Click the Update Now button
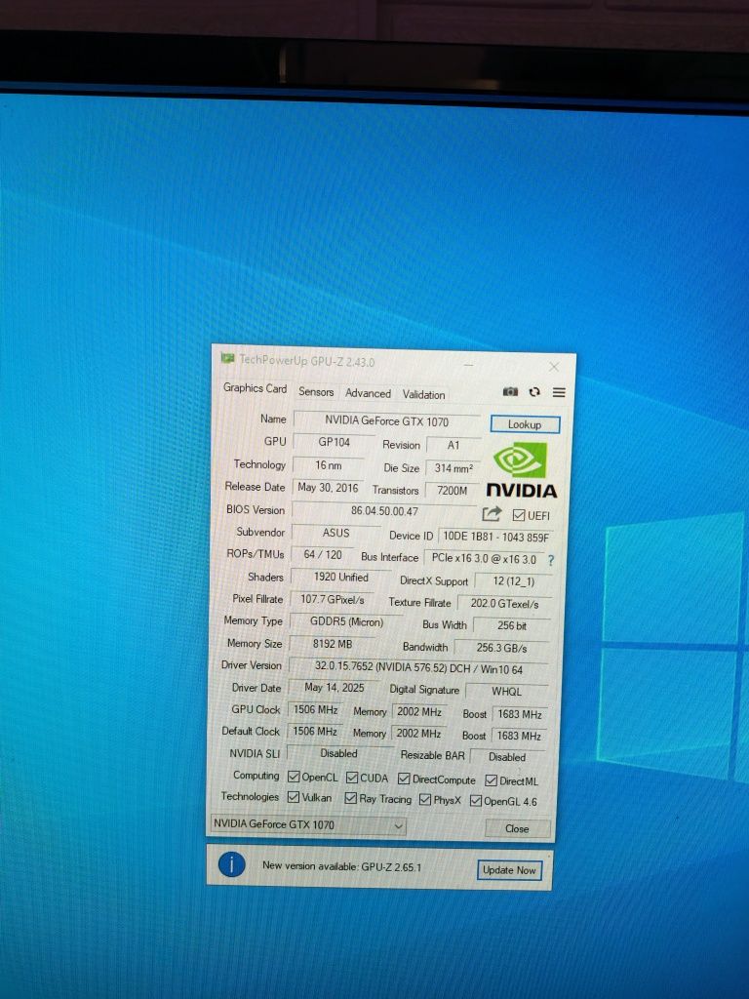Viewport: 749px width, 999px height. click(509, 869)
